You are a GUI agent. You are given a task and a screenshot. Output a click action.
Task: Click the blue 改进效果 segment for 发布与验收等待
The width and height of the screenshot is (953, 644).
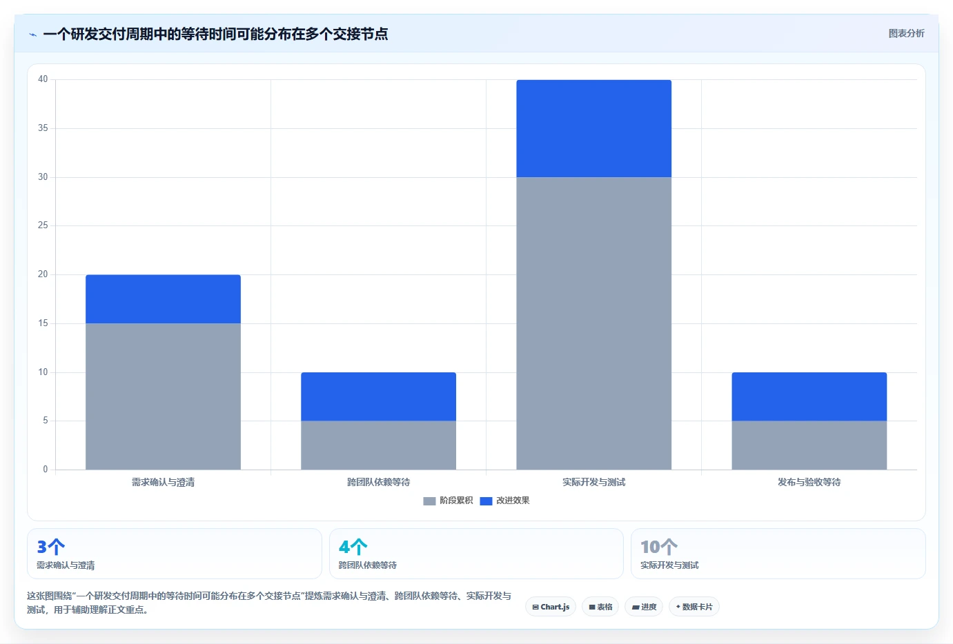click(809, 396)
